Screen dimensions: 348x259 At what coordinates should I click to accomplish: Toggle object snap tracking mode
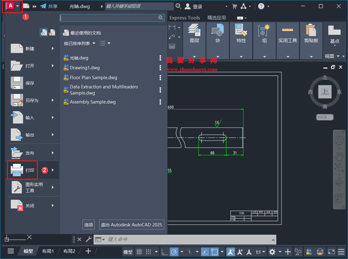(205, 252)
